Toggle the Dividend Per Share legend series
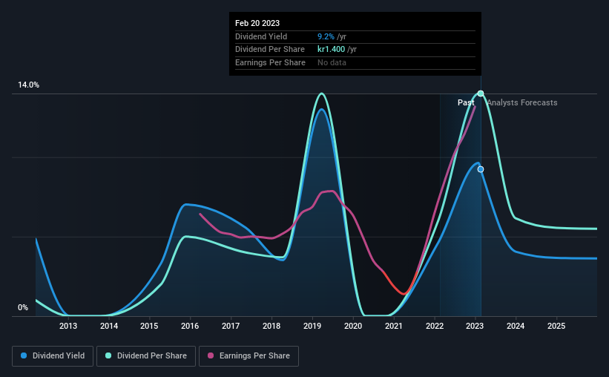Viewport: 609px width, 377px height. pos(146,356)
